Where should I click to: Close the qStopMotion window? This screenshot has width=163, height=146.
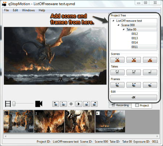[x=155, y=3]
